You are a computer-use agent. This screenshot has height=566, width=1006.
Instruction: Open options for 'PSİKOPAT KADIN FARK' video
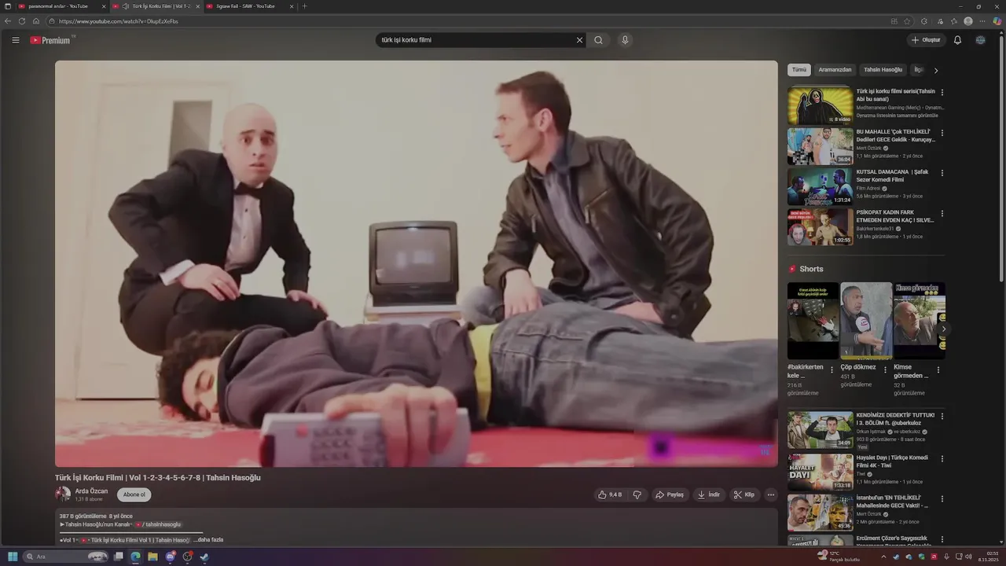click(x=942, y=213)
